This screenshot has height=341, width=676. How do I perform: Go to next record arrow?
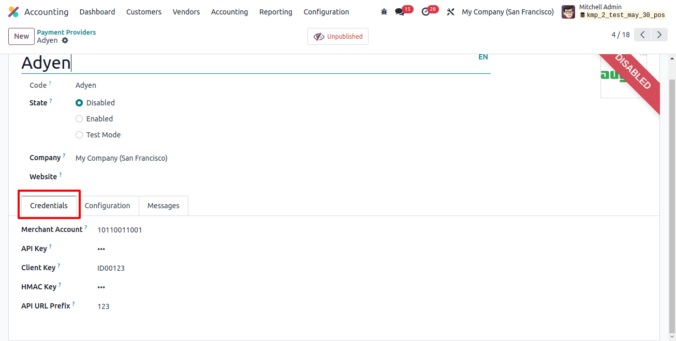point(659,35)
